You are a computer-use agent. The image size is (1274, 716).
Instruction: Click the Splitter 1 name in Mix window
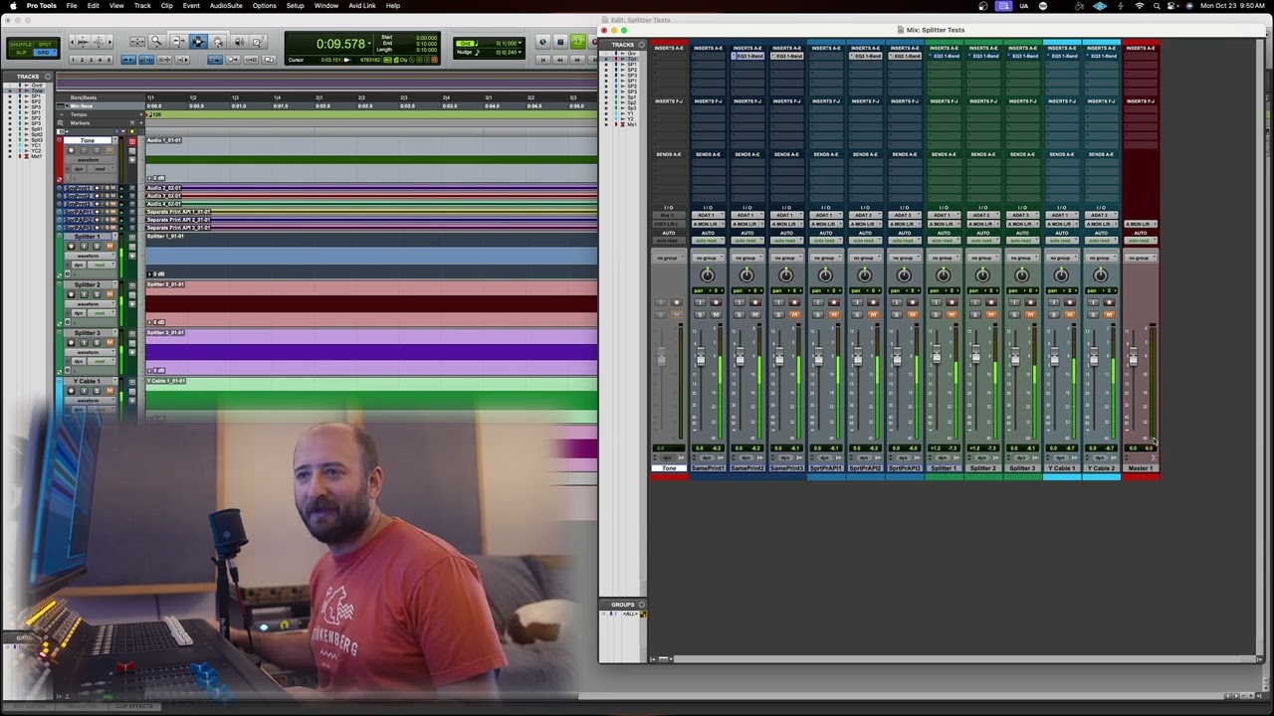[x=943, y=468]
